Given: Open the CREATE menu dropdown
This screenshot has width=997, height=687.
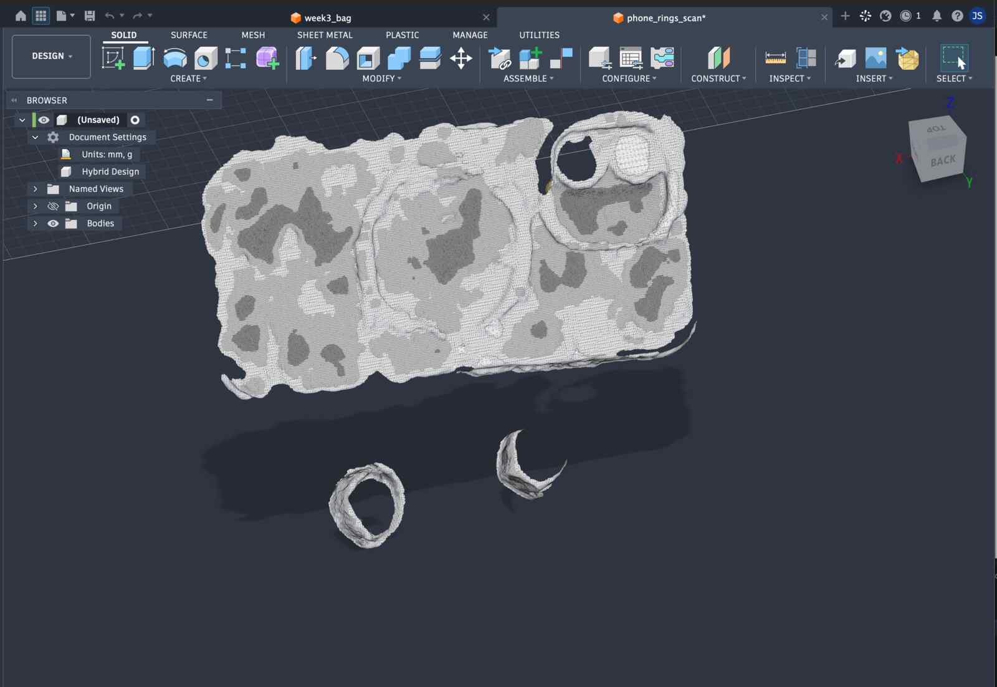Looking at the screenshot, I should point(189,79).
